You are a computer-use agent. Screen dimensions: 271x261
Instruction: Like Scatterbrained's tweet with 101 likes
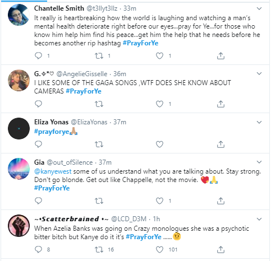159,249
